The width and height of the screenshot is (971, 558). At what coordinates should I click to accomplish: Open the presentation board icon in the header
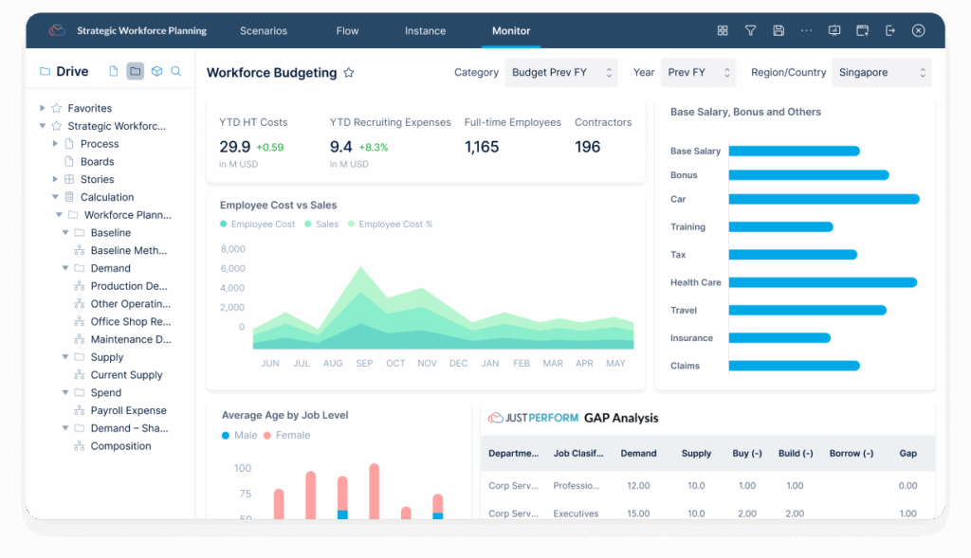click(x=834, y=30)
